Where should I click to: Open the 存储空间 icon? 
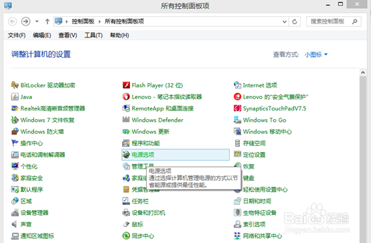[x=237, y=143]
